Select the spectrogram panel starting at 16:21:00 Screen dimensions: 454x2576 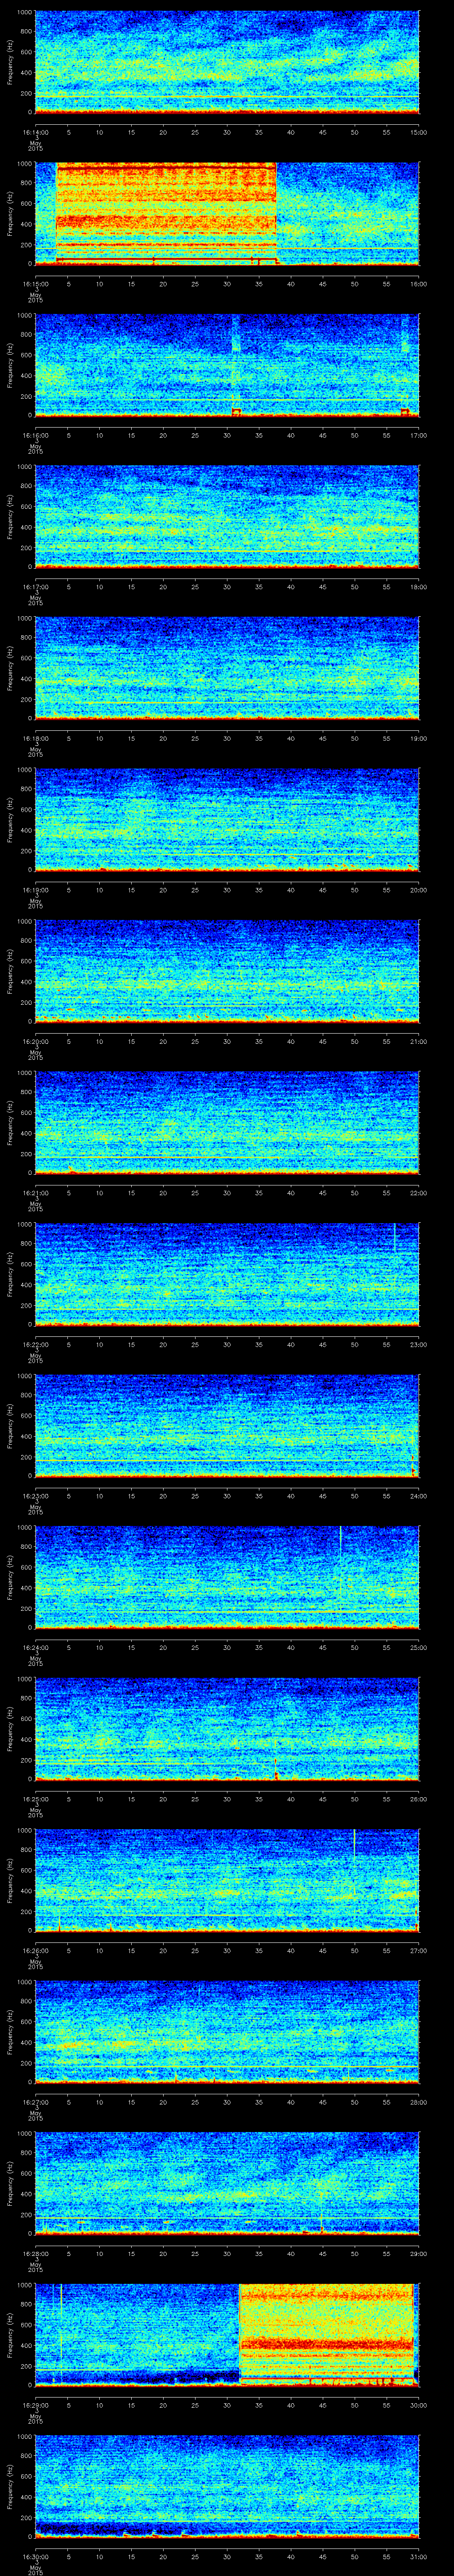pos(227,1123)
